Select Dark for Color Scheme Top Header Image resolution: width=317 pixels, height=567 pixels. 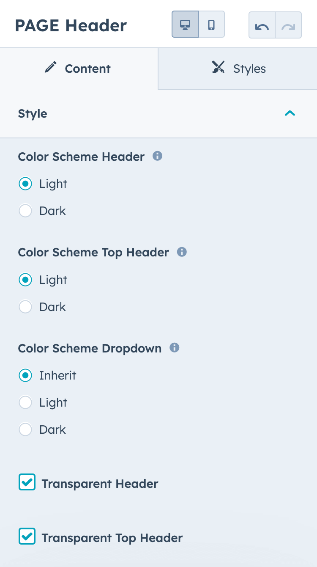click(25, 306)
